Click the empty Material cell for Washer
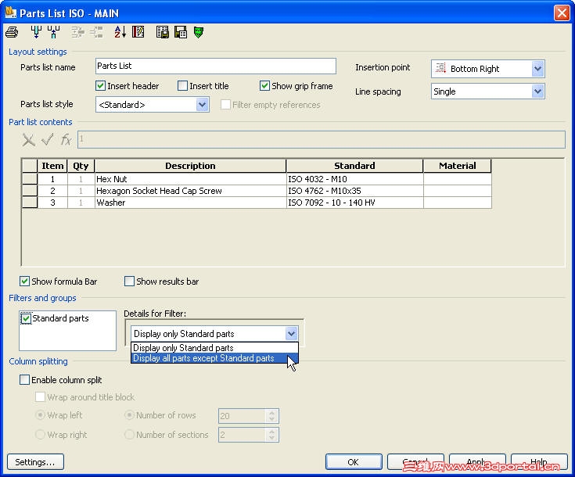Viewport: 575px width, 477px height. point(458,203)
